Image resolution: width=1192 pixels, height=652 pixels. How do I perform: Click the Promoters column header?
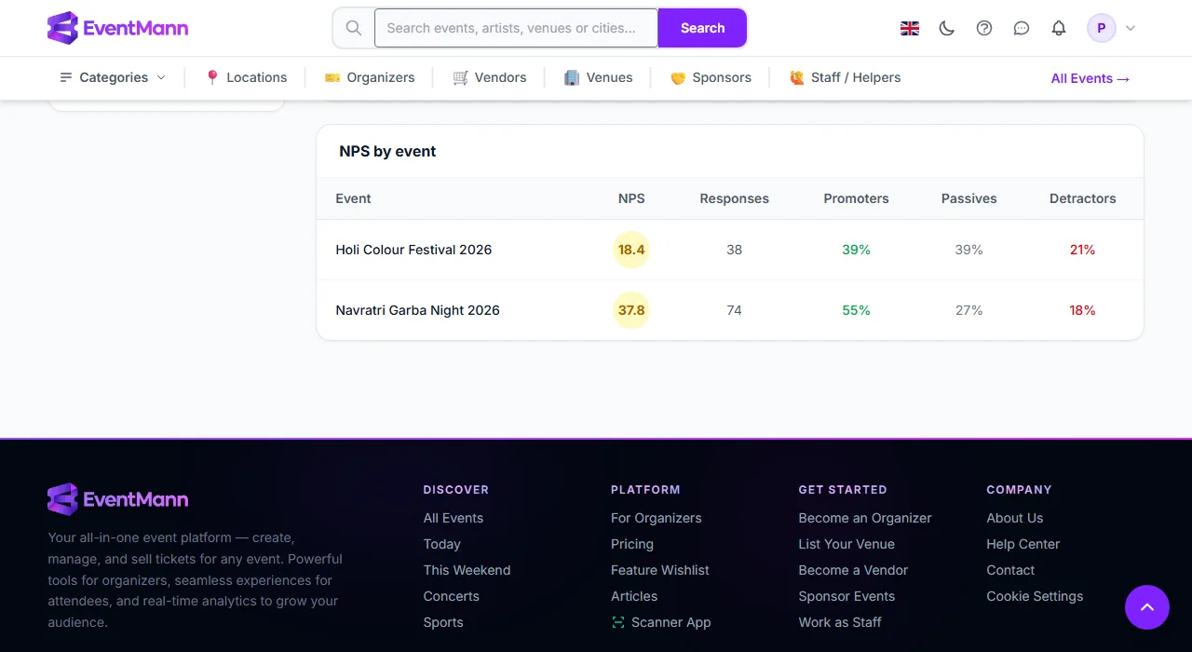click(856, 198)
